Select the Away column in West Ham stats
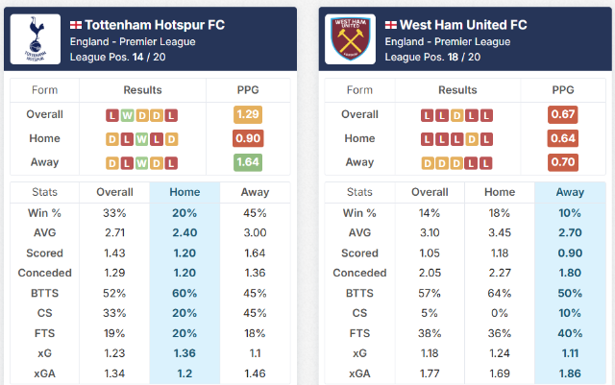The height and width of the screenshot is (385, 615). click(569, 192)
